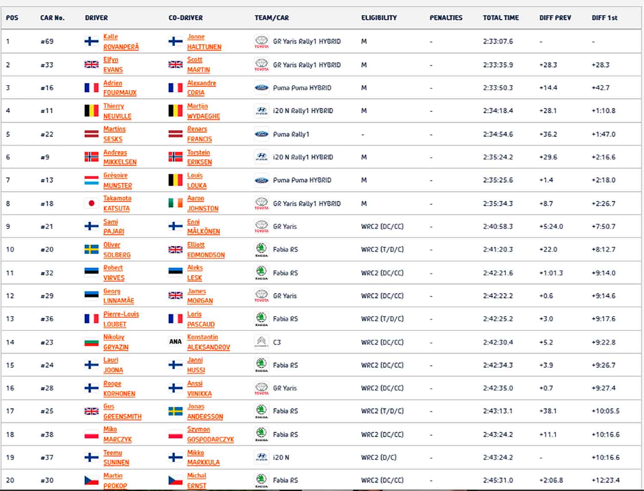Screen dimensions: 644x491
Task: Click the TOTAL TIME column header
Action: [501, 18]
